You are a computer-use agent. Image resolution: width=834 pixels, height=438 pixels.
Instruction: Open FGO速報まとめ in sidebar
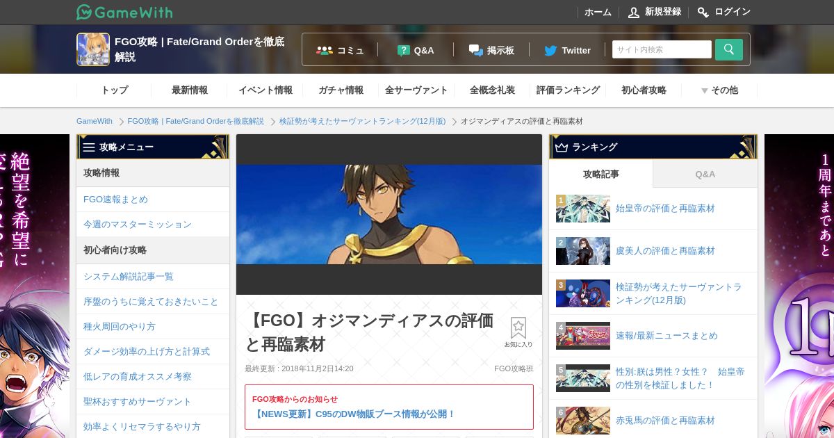coord(153,200)
